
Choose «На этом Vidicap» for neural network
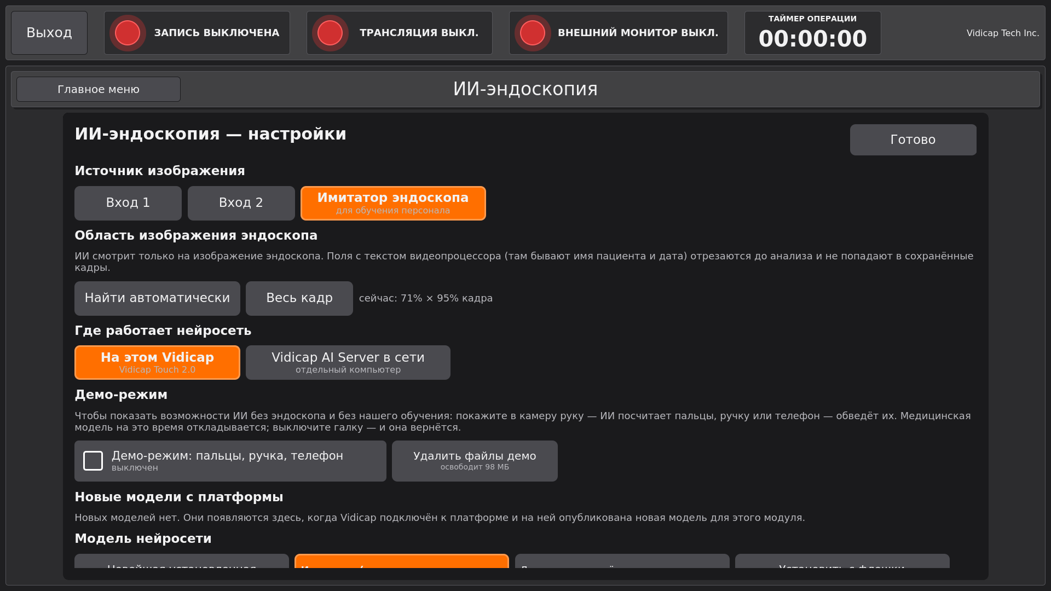pos(157,362)
